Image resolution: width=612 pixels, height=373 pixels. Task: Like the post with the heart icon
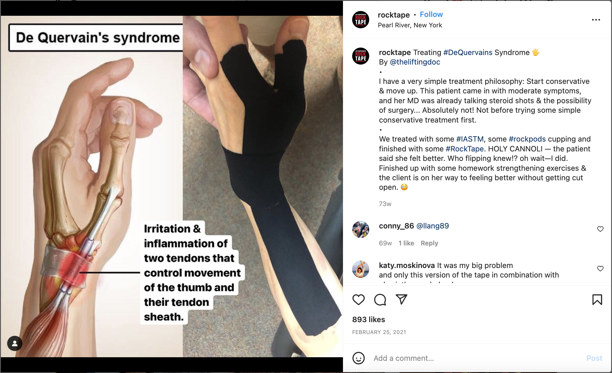click(x=358, y=300)
